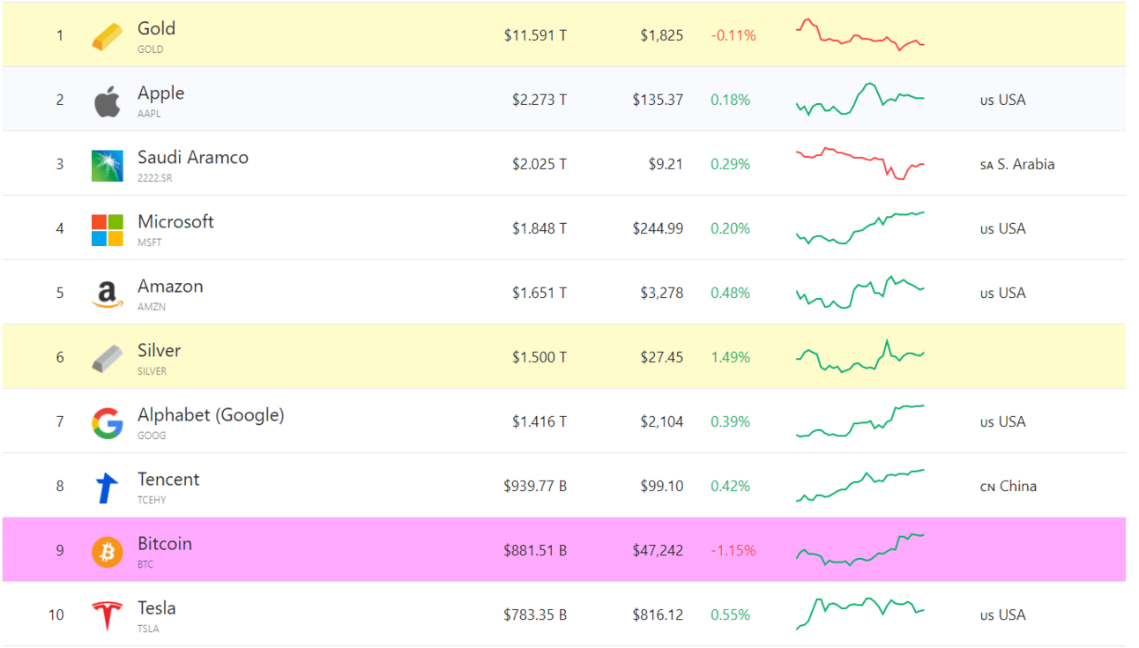The height and width of the screenshot is (648, 1139).
Task: Click Silver's sparkline chart
Action: pos(860,356)
